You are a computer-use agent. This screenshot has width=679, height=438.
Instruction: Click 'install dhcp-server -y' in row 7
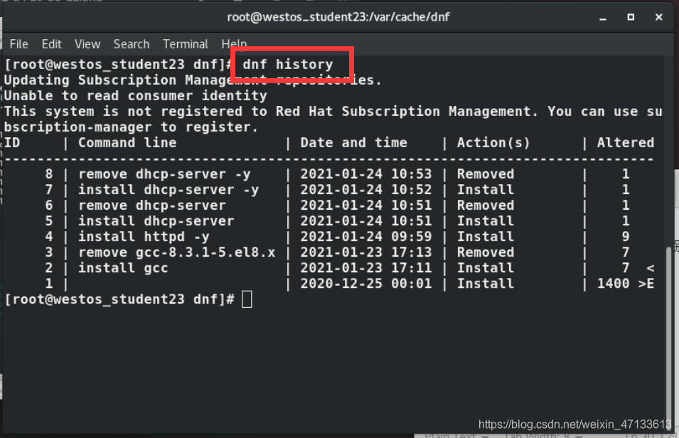click(169, 190)
